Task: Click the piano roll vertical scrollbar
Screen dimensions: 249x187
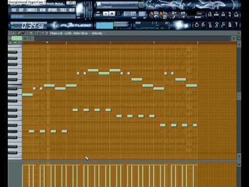Action: coord(239,96)
